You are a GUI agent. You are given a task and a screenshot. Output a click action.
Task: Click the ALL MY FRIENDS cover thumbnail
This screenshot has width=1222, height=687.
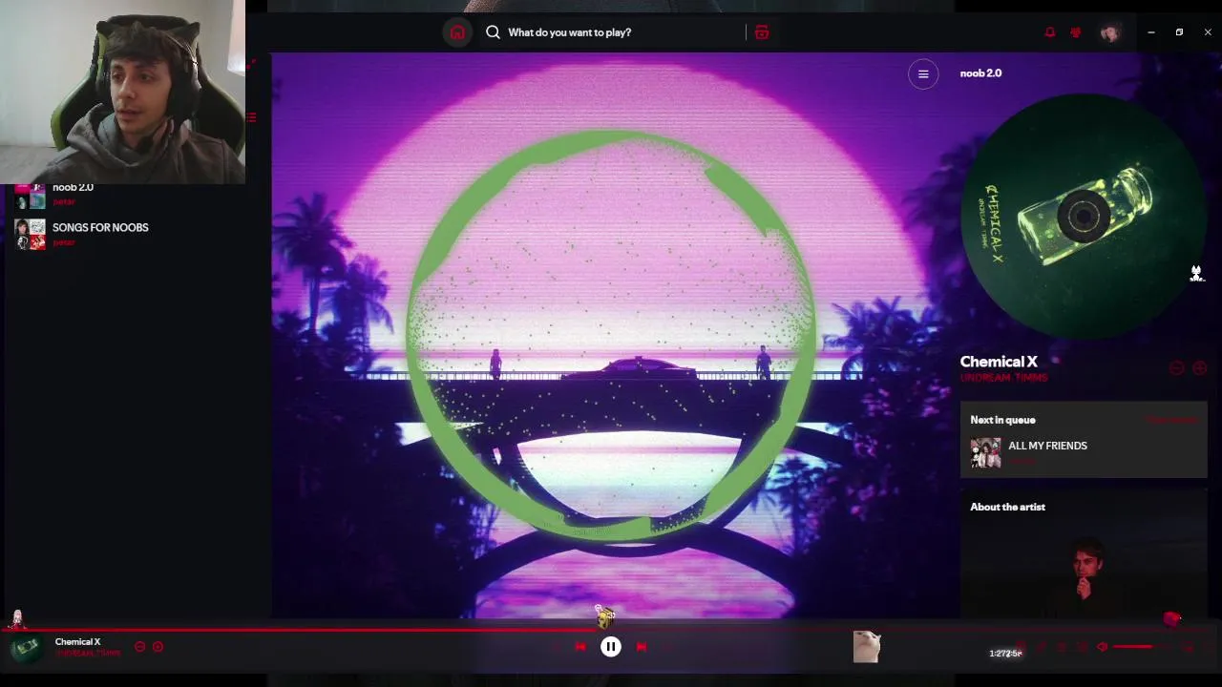click(x=985, y=452)
